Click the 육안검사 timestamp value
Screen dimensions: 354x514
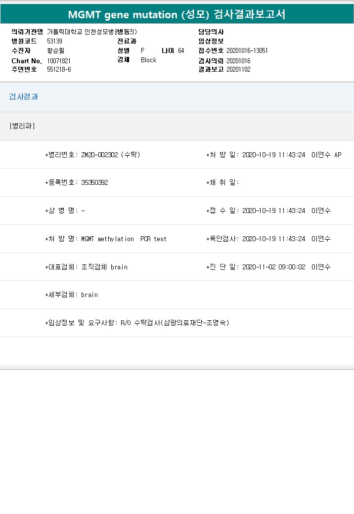[x=273, y=239]
